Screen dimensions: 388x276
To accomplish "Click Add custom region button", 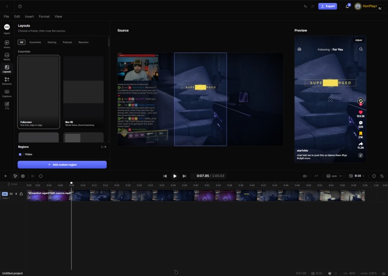I will [x=62, y=165].
